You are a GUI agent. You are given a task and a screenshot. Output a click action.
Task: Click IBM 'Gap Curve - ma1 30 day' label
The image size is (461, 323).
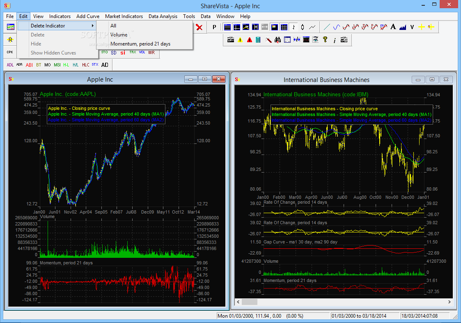[300, 242]
